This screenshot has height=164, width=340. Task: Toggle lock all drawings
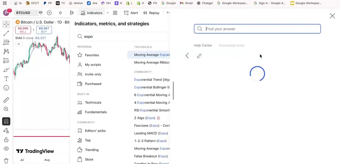tap(6, 140)
